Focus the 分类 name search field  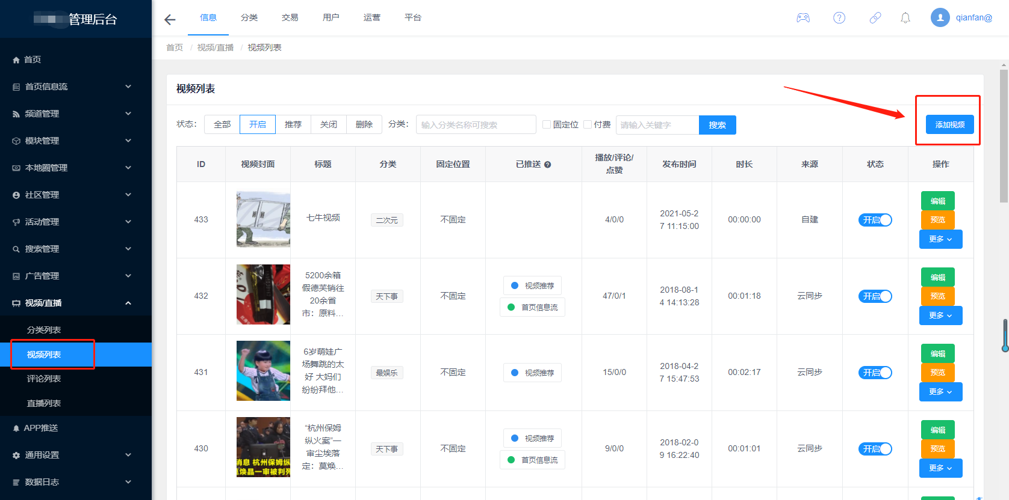pyautogui.click(x=476, y=124)
